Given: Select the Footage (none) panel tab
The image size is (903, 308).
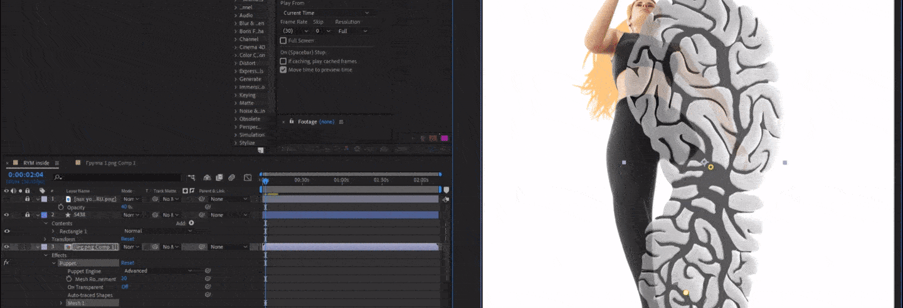Looking at the screenshot, I should click(316, 121).
